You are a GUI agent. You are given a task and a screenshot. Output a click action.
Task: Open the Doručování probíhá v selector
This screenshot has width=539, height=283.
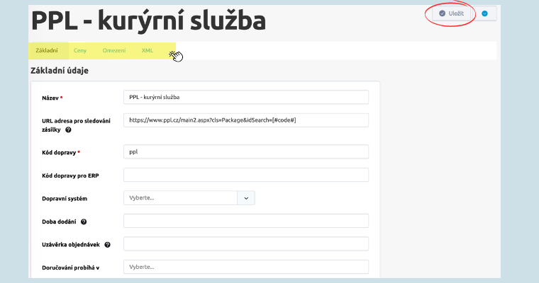pos(246,267)
